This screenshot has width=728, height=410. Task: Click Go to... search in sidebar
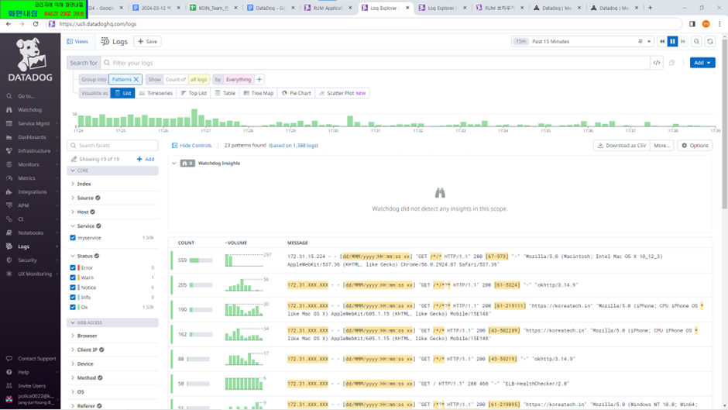coord(26,96)
